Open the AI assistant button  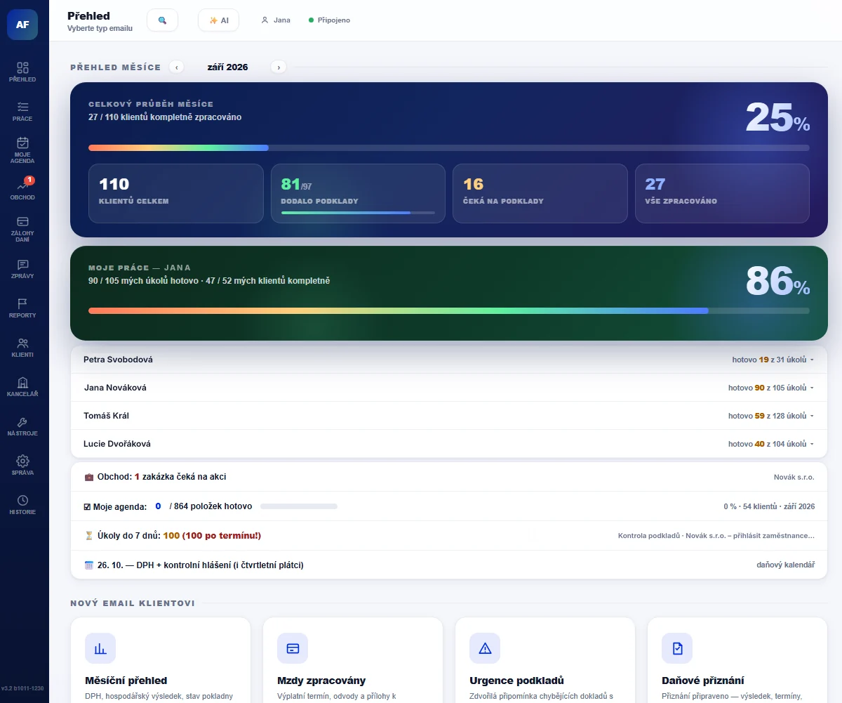219,20
